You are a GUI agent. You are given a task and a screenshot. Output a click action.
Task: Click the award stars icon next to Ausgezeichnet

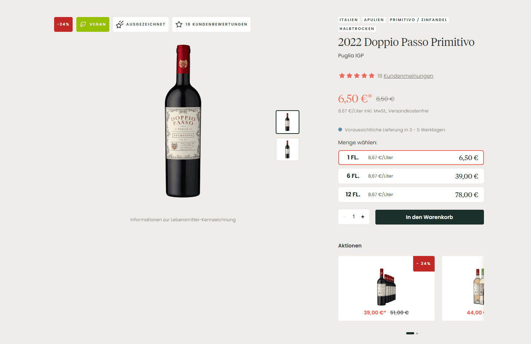[x=120, y=24]
